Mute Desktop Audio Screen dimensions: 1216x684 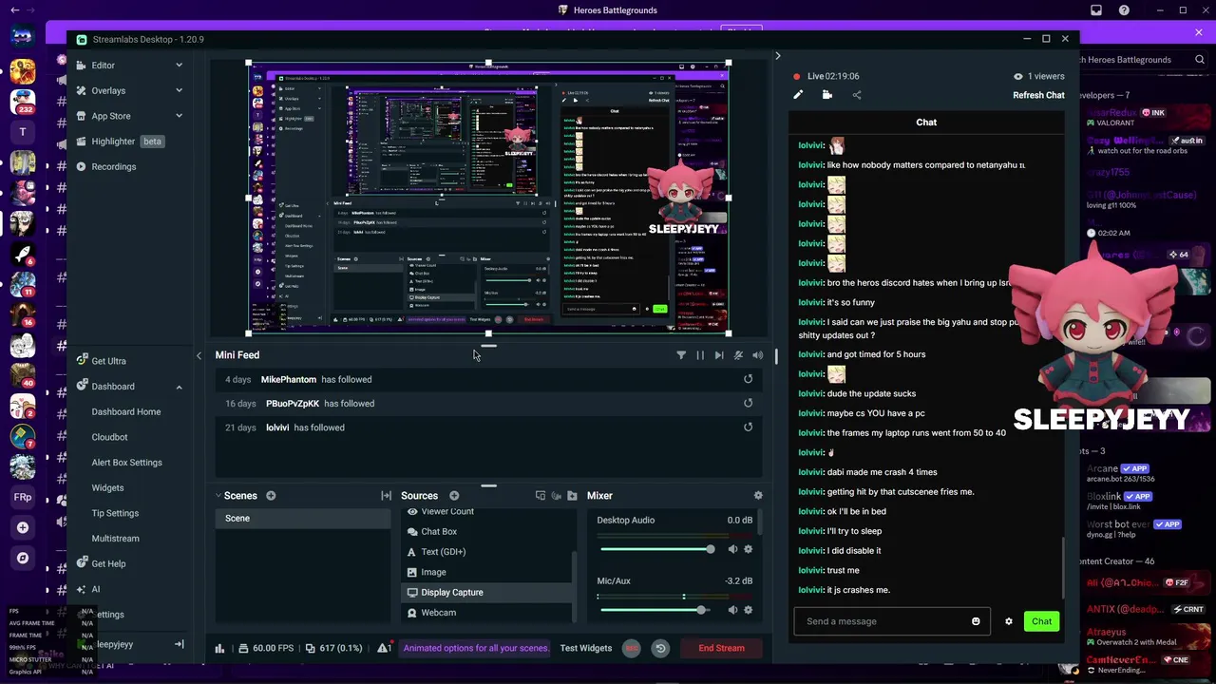732,549
